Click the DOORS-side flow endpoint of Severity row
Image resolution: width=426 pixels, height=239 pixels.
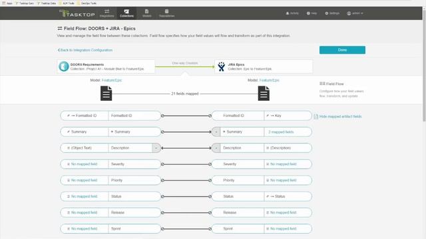click(162, 164)
